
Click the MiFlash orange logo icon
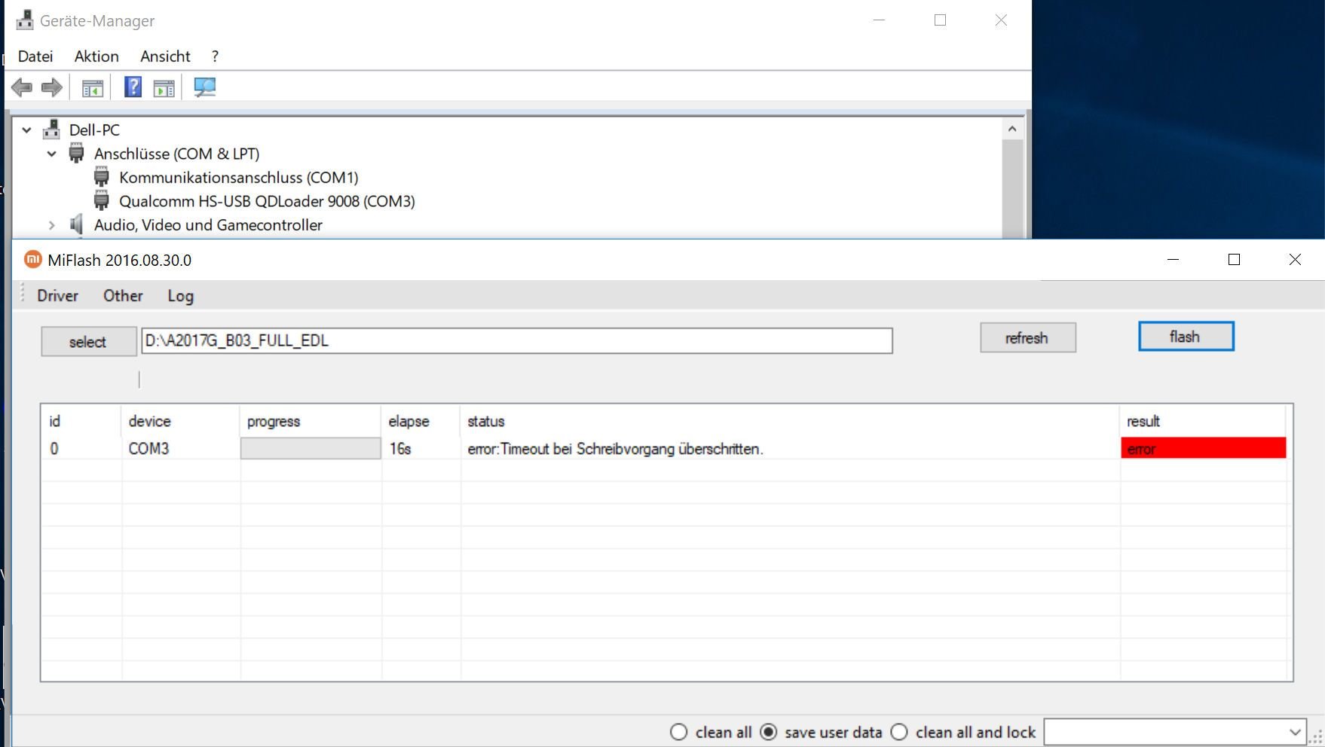pyautogui.click(x=32, y=260)
